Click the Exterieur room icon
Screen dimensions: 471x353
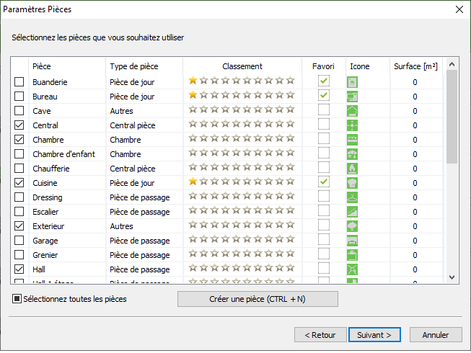click(353, 226)
